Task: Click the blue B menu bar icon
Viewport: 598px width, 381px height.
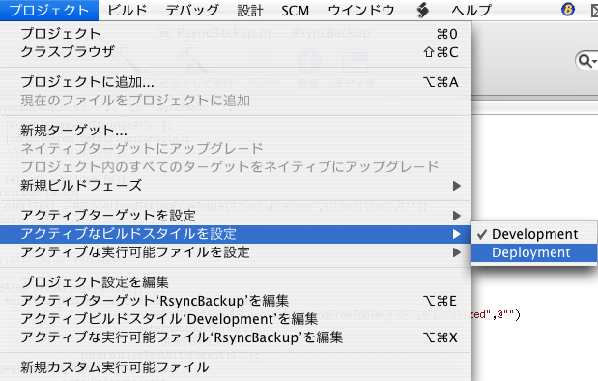Action: 568,9
